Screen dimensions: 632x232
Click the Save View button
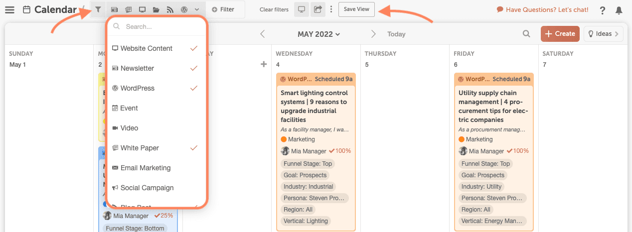[x=356, y=9]
